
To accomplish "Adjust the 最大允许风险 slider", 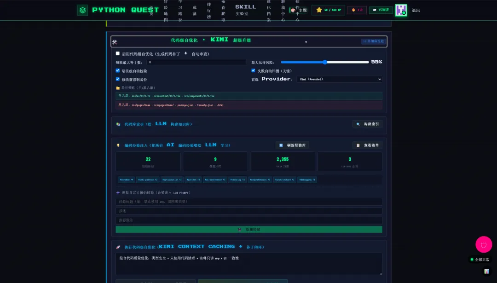I will (x=324, y=62).
